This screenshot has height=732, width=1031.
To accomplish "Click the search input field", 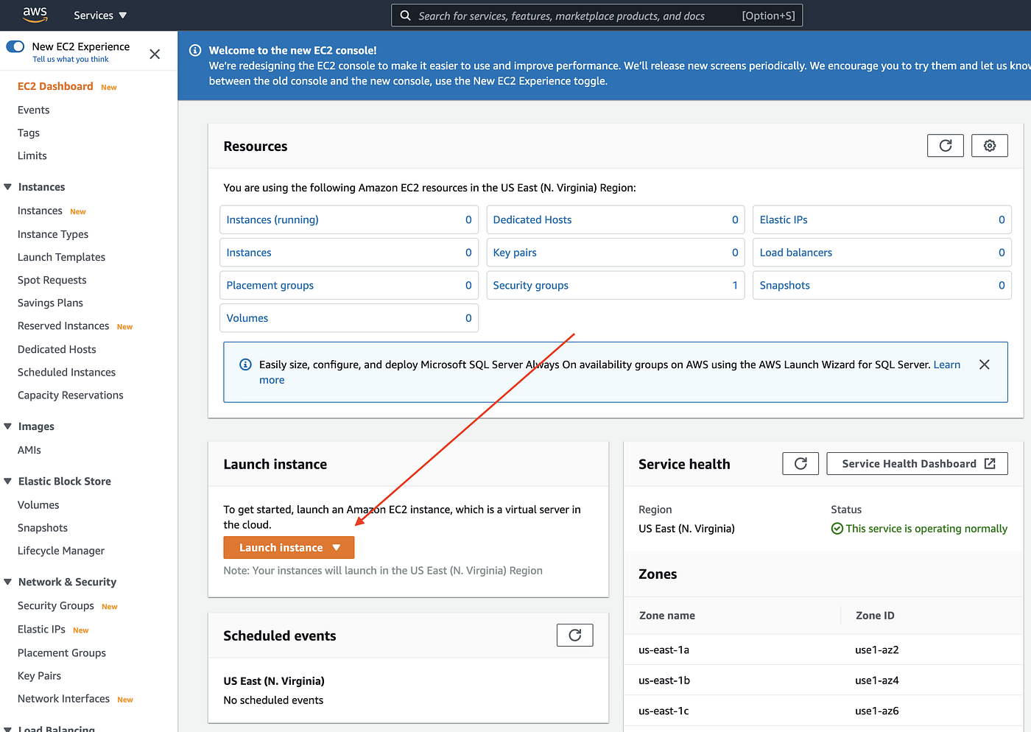I will 589,15.
